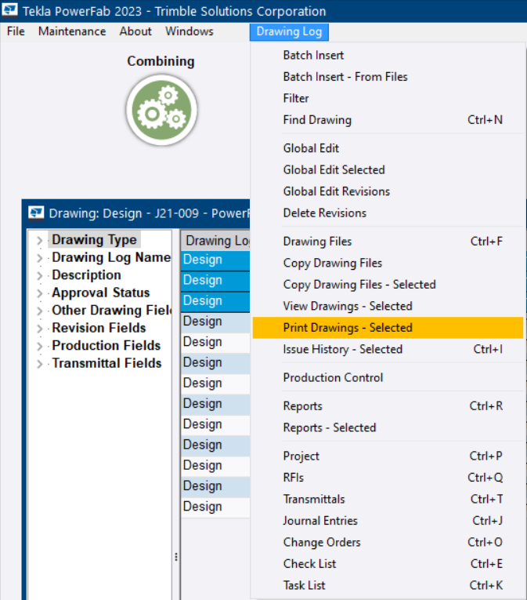Select Print Drawings - Selected menu entry
The image size is (527, 600).
point(347,328)
